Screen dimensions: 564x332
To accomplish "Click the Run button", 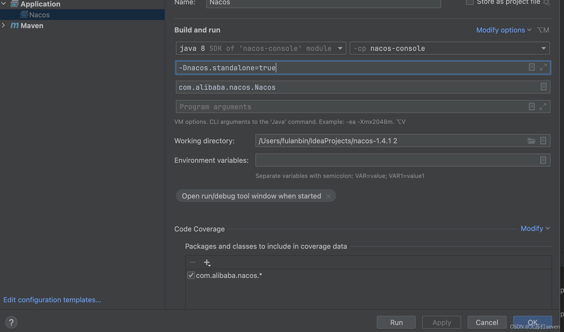I will click(396, 322).
